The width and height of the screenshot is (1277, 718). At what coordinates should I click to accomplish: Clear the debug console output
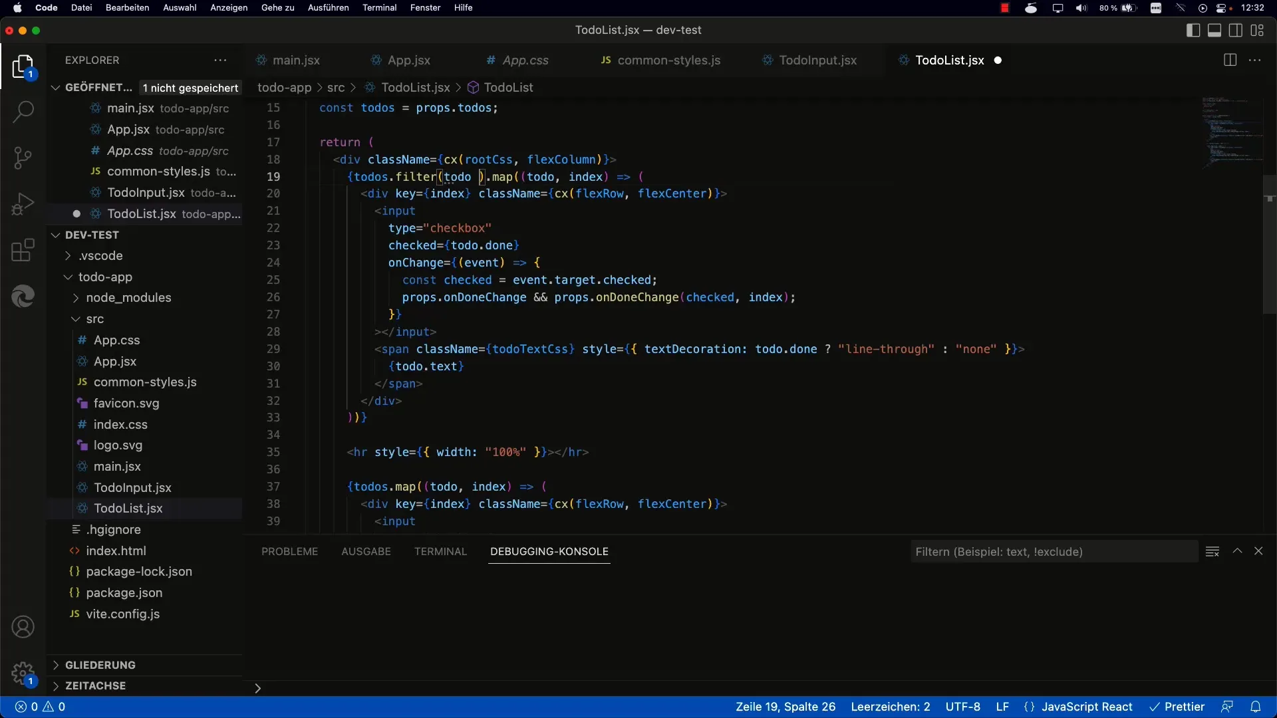pos(1212,551)
